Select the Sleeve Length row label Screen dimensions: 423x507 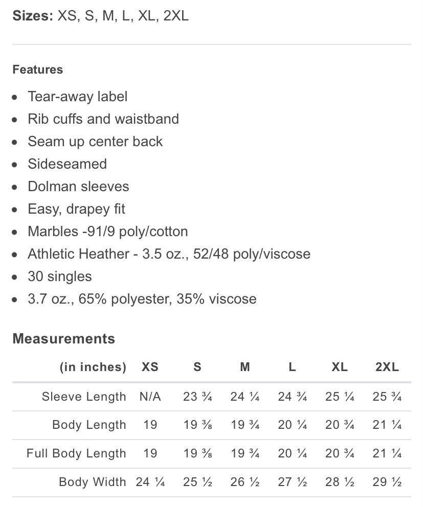pyautogui.click(x=84, y=397)
